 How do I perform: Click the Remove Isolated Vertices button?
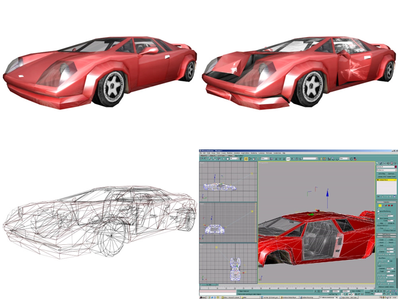pos(386,287)
